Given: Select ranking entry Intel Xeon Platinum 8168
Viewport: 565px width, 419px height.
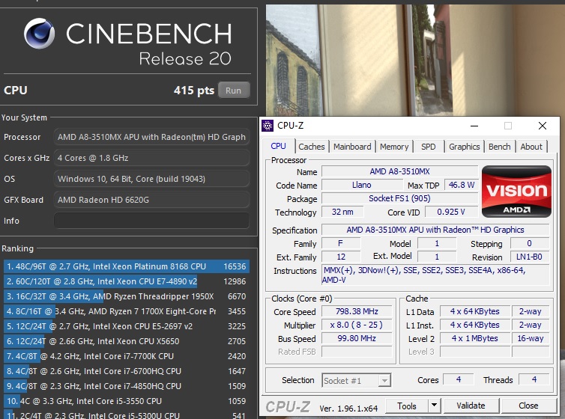Looking at the screenshot, I should pyautogui.click(x=127, y=266).
